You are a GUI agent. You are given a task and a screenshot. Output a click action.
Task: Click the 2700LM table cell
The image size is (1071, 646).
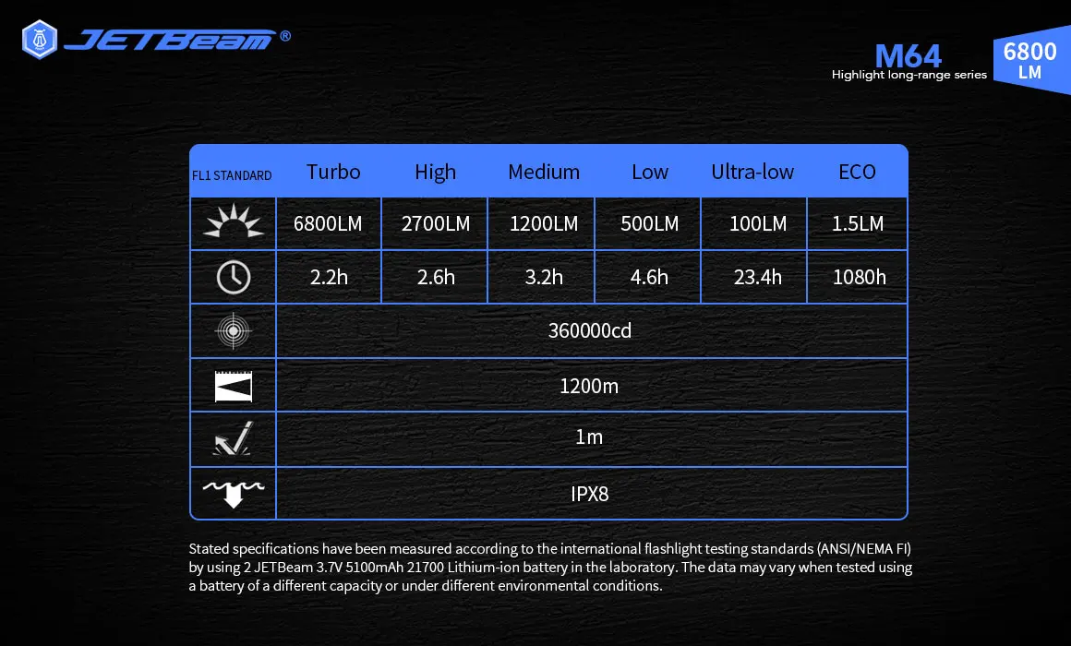(436, 223)
